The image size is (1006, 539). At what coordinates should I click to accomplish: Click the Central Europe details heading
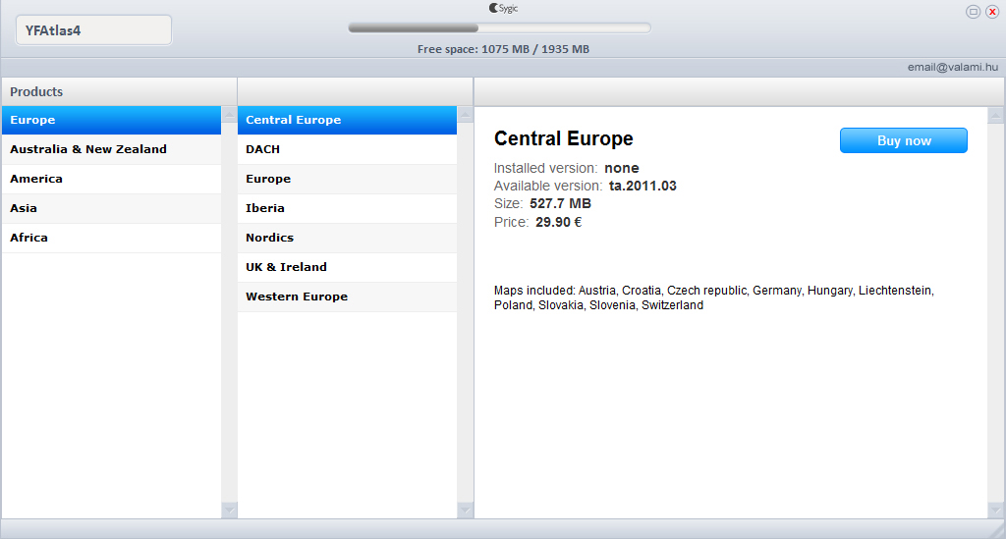coord(563,138)
